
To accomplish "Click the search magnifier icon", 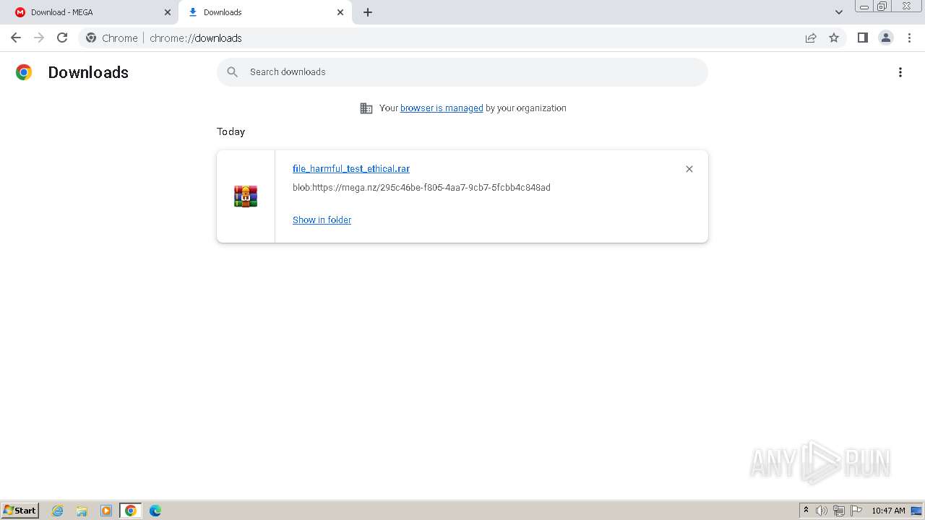I will (232, 72).
